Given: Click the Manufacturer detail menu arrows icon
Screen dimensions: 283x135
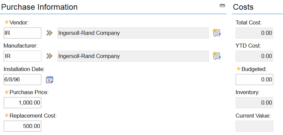Looking at the screenshot, I should (x=49, y=56).
